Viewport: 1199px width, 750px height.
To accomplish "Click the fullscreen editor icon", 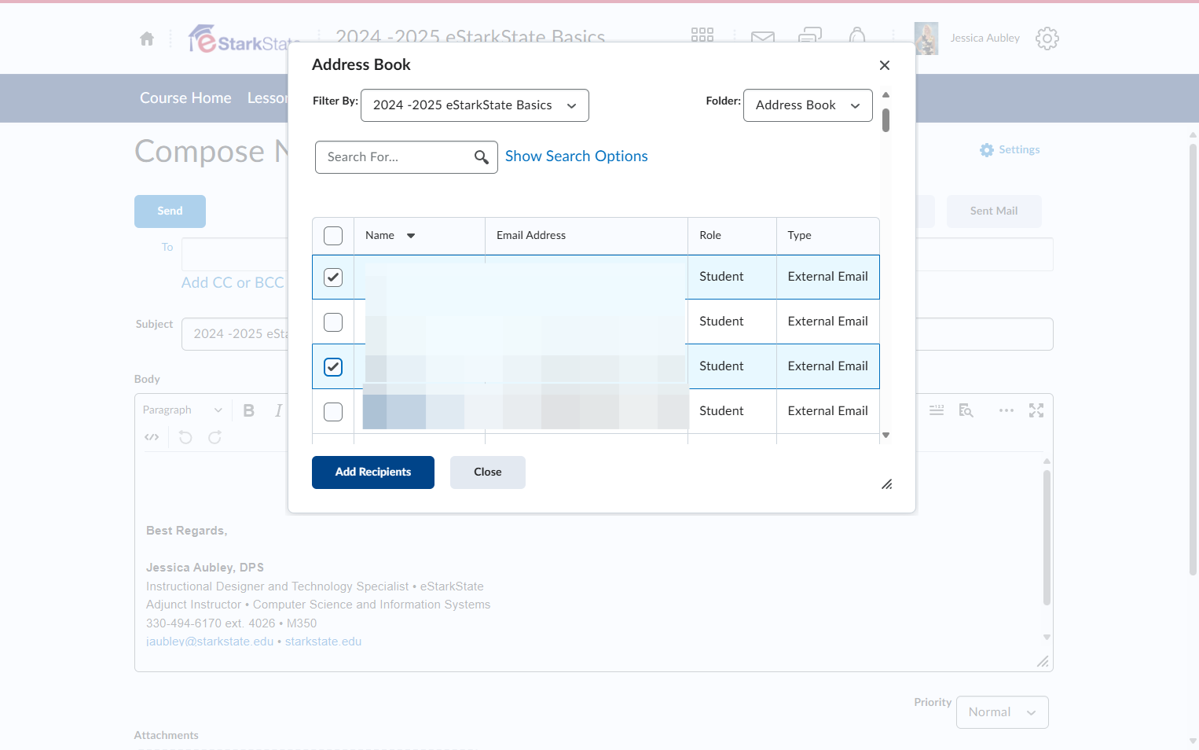I will [x=1036, y=410].
